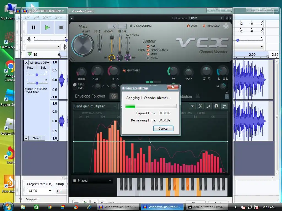Image resolution: width=282 pixels, height=211 pixels.
Task: Open the View menu in Audacity
Action: [x=59, y=17]
